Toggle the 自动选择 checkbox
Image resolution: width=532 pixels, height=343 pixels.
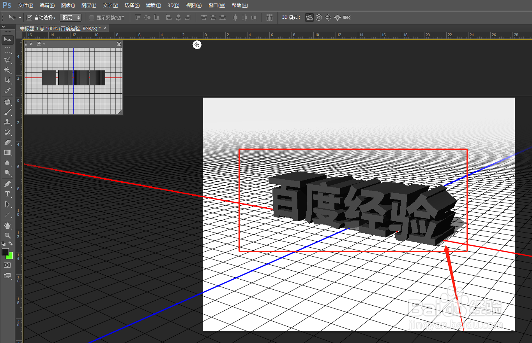pyautogui.click(x=29, y=17)
